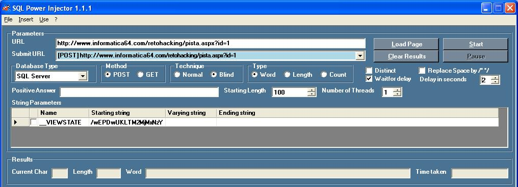Expand the Submit URL dropdown arrow
518x187 pixels.
pos(360,55)
